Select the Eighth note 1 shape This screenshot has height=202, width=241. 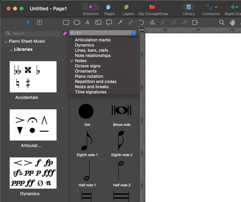point(87,141)
